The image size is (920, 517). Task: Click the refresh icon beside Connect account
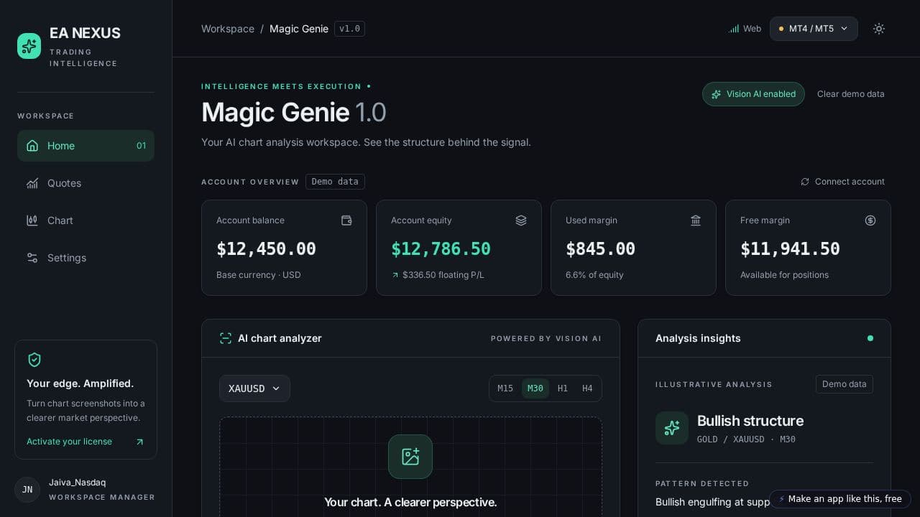click(805, 182)
